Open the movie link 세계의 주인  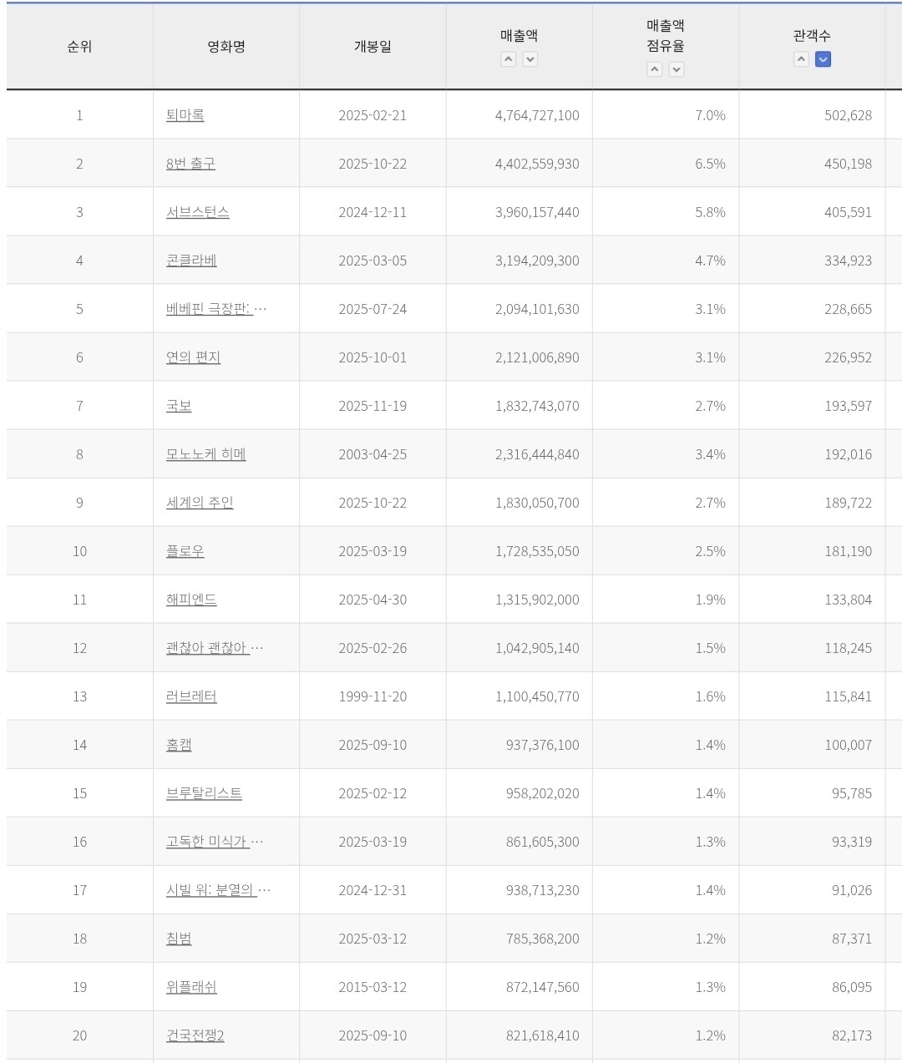pos(200,503)
